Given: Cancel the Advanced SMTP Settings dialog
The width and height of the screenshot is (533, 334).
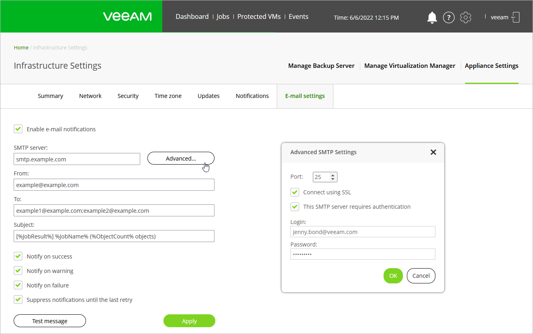Looking at the screenshot, I should [x=421, y=276].
